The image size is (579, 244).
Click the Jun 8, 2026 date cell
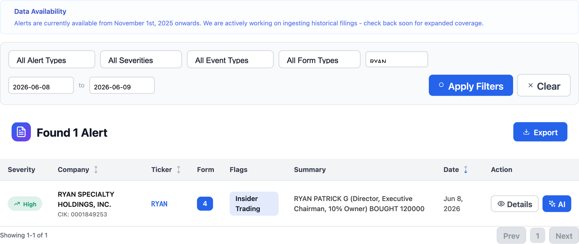coord(453,204)
